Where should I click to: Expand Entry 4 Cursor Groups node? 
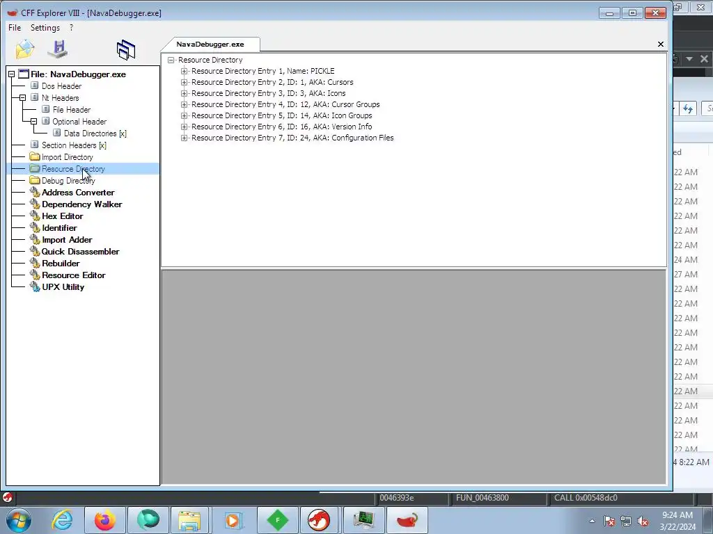[184, 104]
